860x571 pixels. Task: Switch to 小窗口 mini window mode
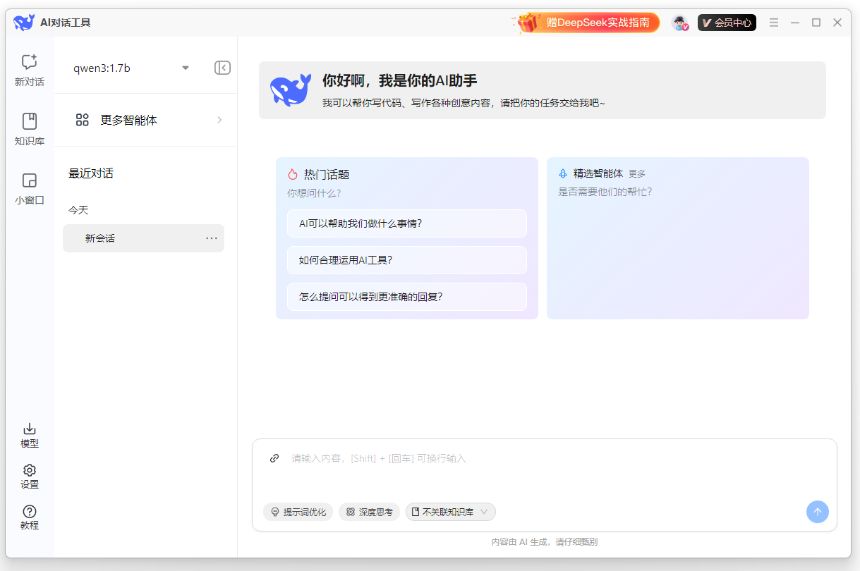tap(29, 188)
